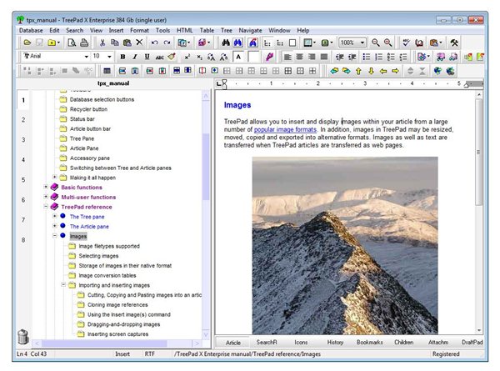Click the article pane vertical scrollbar thumb

pyautogui.click(x=478, y=153)
